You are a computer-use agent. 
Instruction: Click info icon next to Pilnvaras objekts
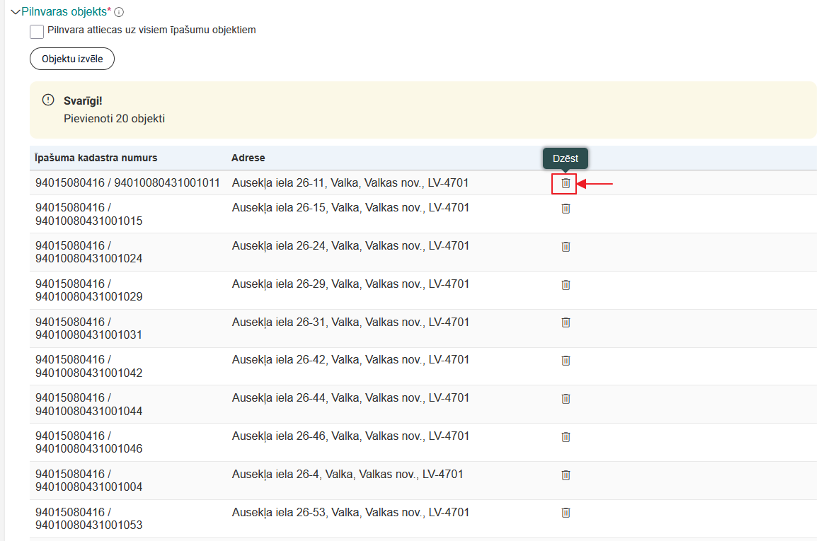tap(119, 12)
